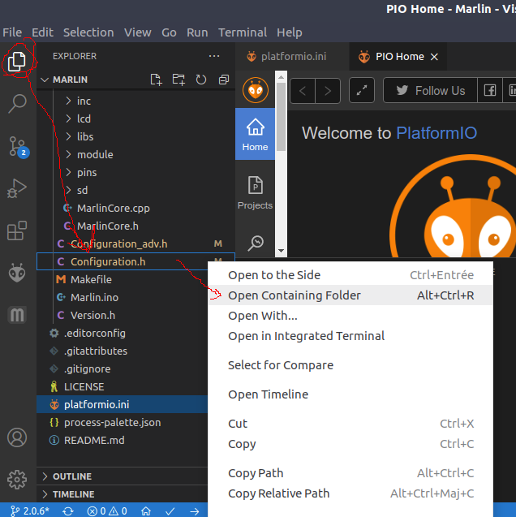This screenshot has height=517, width=516.
Task: Open PlatformIO alien icon in activity bar
Action: tap(17, 273)
